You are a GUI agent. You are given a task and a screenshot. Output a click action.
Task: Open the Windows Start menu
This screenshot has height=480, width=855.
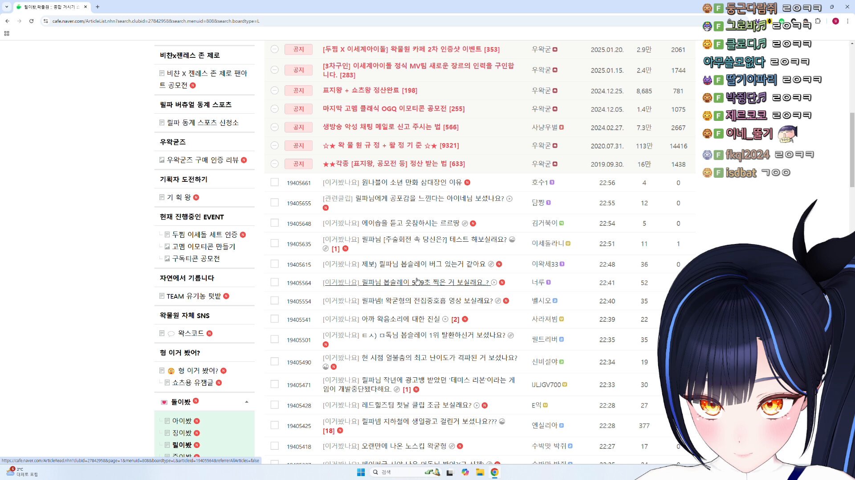pyautogui.click(x=361, y=472)
